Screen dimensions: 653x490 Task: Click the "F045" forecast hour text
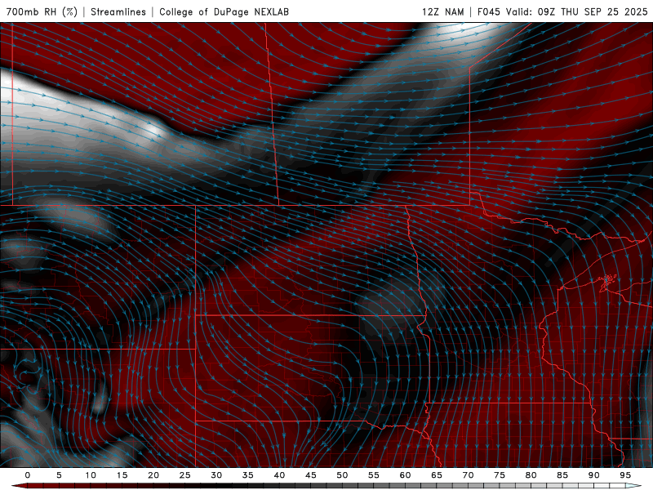pos(488,12)
